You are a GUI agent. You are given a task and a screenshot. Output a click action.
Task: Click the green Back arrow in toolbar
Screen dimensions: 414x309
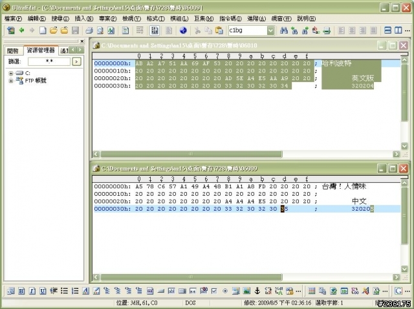click(21, 30)
